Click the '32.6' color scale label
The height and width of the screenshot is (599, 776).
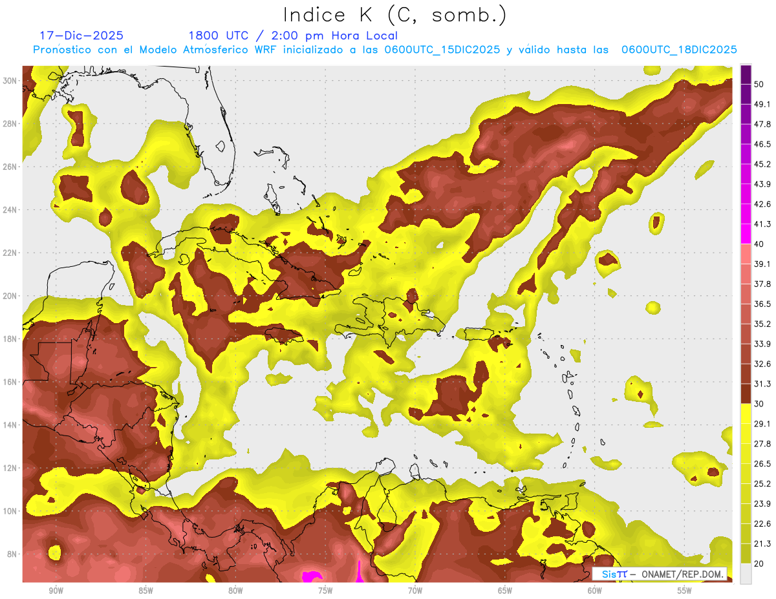click(x=762, y=364)
